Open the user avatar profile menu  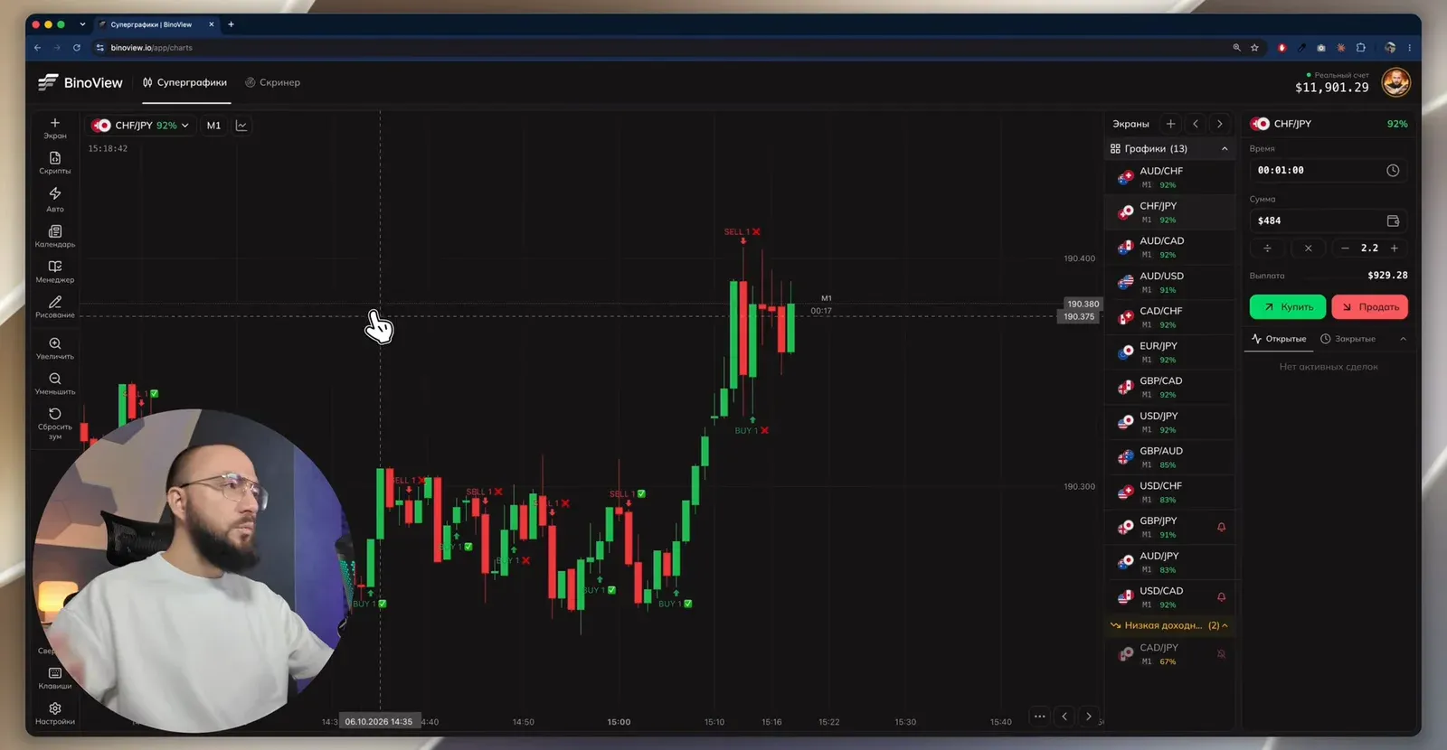tap(1396, 83)
